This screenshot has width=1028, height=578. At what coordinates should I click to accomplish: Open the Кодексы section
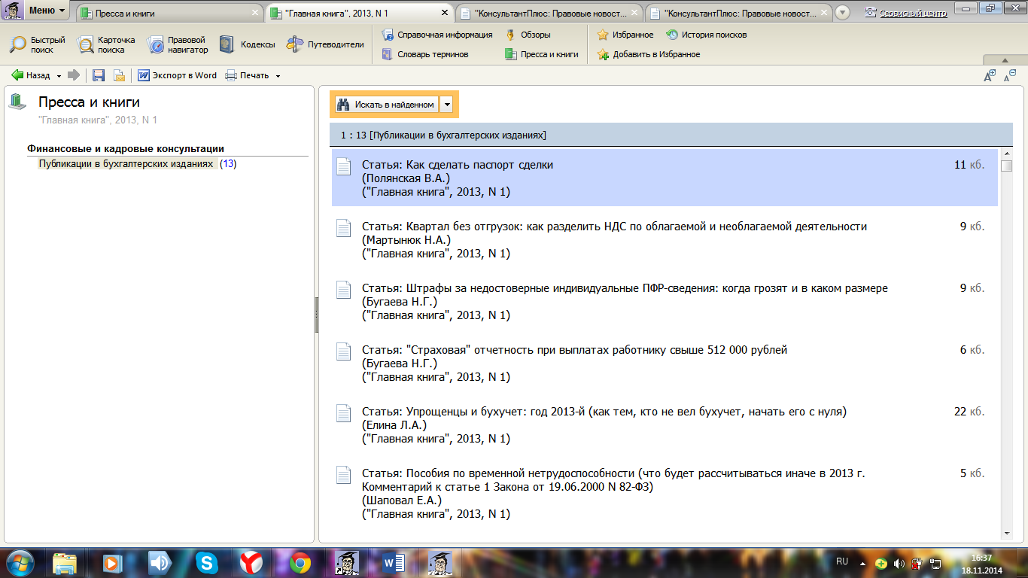pos(247,44)
